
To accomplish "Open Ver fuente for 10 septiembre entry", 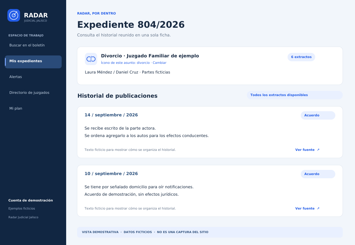I will click(x=307, y=208).
